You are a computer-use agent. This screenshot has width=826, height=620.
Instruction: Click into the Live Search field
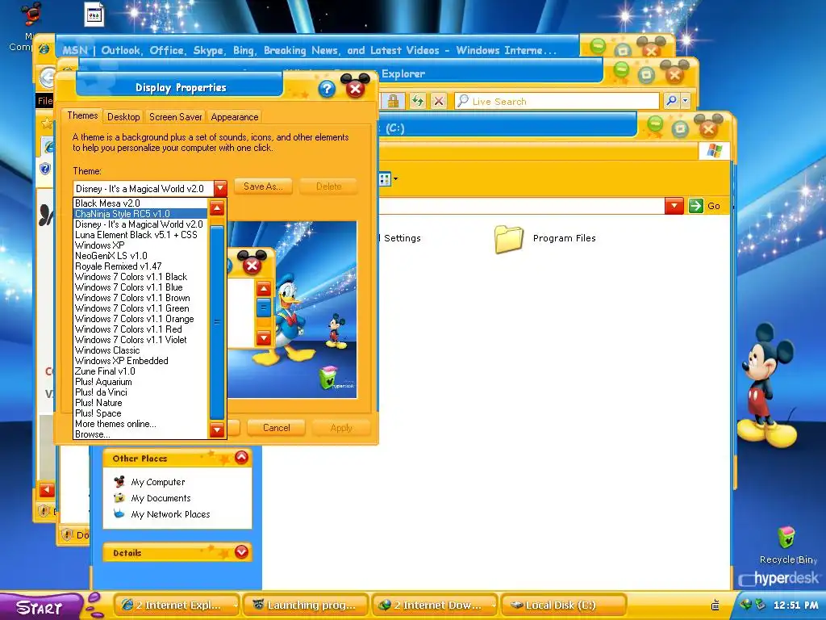click(557, 101)
